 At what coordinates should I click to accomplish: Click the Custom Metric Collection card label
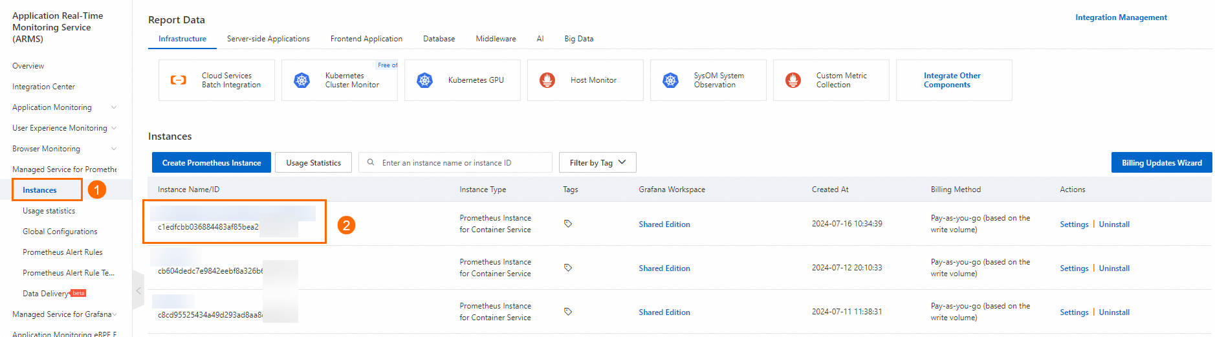click(841, 80)
